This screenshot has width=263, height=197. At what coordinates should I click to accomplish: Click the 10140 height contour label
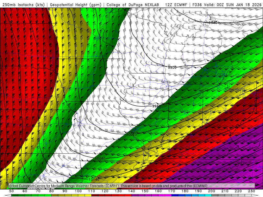(x=94, y=179)
